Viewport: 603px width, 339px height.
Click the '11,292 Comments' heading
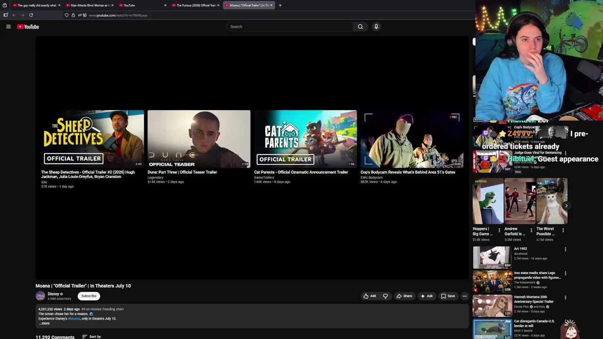click(55, 337)
